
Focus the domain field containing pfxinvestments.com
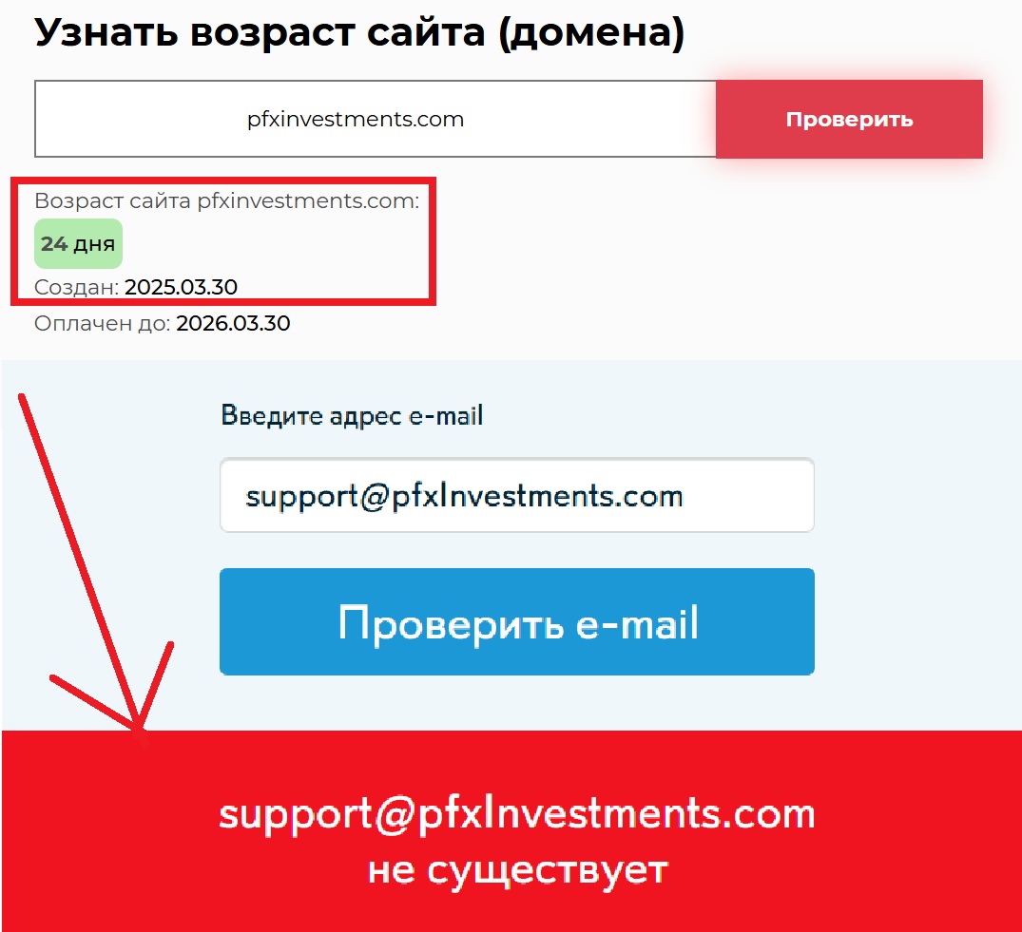coord(376,119)
